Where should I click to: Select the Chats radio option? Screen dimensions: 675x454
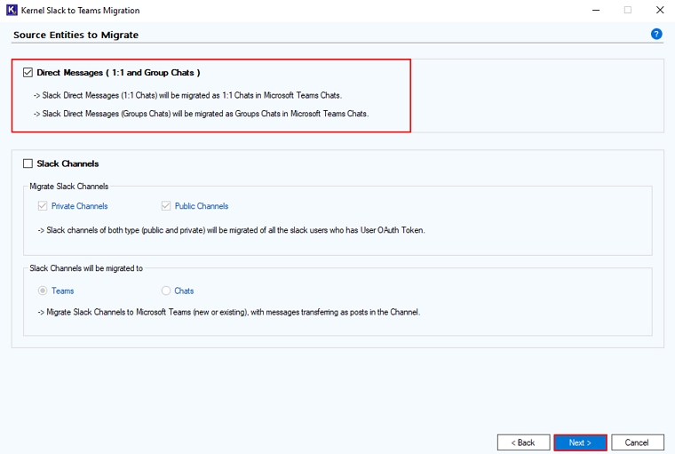click(x=166, y=291)
